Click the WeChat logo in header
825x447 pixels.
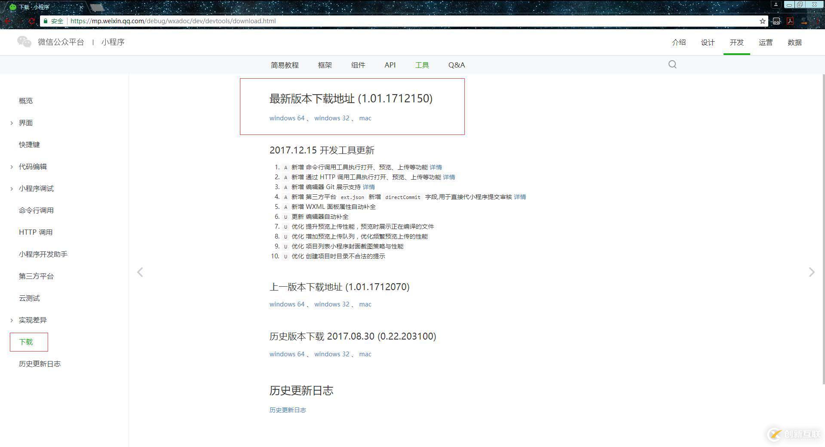24,42
